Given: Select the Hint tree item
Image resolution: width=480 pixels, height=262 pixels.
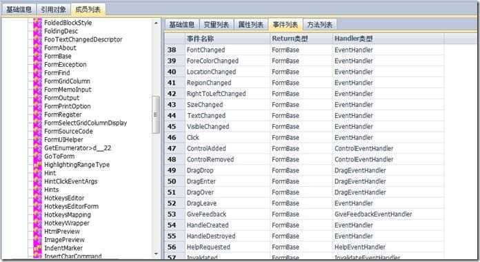Looking at the screenshot, I should pyautogui.click(x=50, y=173).
